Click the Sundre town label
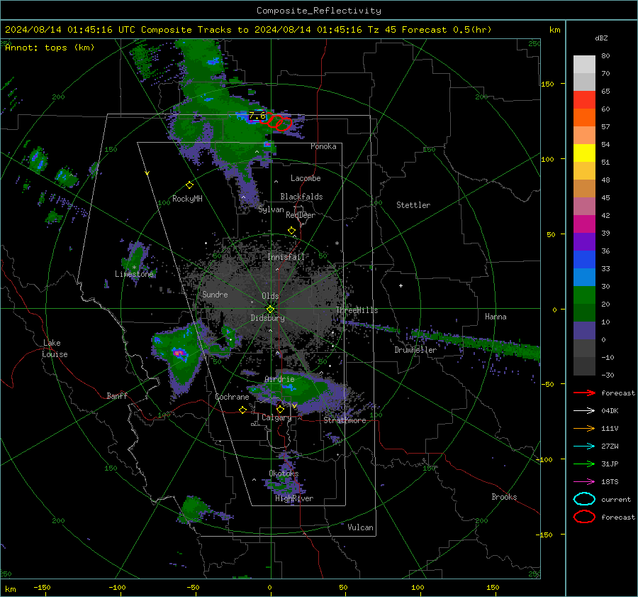 click(215, 294)
